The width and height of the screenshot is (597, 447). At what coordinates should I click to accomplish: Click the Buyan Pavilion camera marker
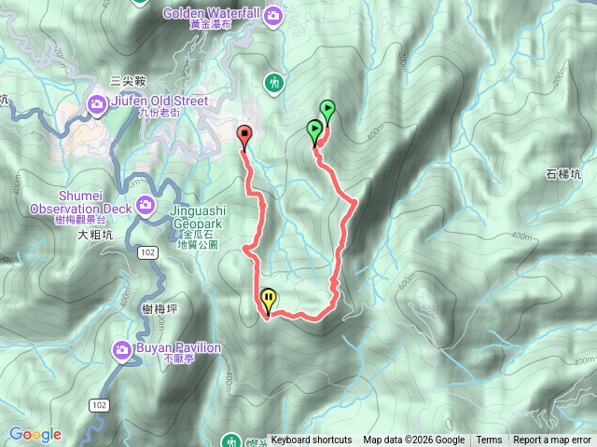pyautogui.click(x=122, y=350)
